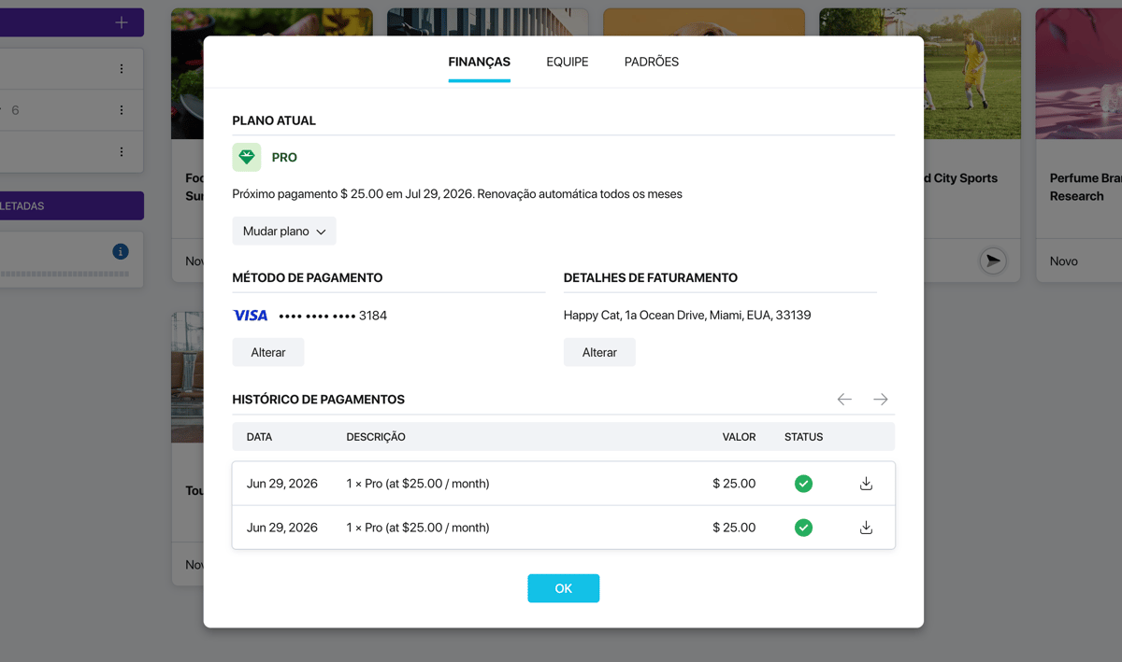
Task: Open three-dot menu of third sidebar row
Action: point(122,151)
